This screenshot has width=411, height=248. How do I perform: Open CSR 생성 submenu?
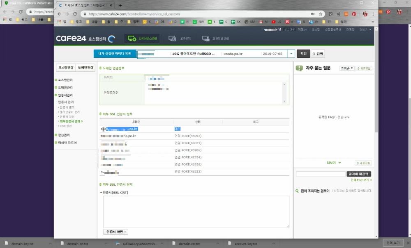pos(65,126)
